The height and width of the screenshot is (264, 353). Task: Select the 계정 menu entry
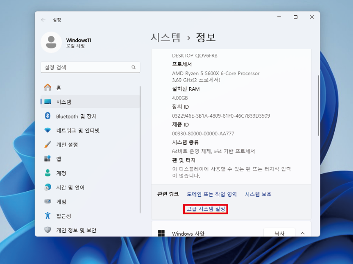tap(90, 173)
